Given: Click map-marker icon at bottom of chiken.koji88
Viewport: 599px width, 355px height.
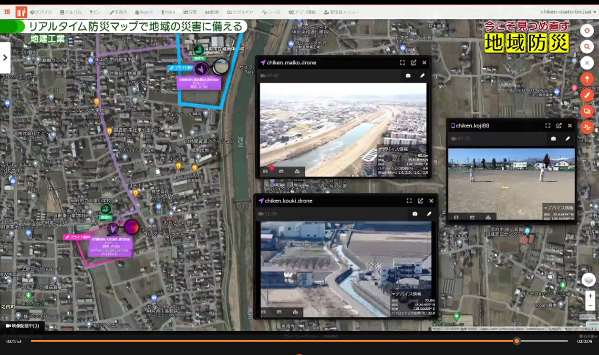Looking at the screenshot, I should [x=488, y=217].
